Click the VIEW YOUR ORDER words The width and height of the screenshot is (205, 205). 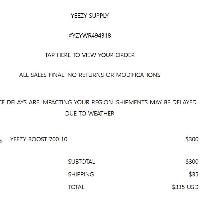(x=108, y=55)
